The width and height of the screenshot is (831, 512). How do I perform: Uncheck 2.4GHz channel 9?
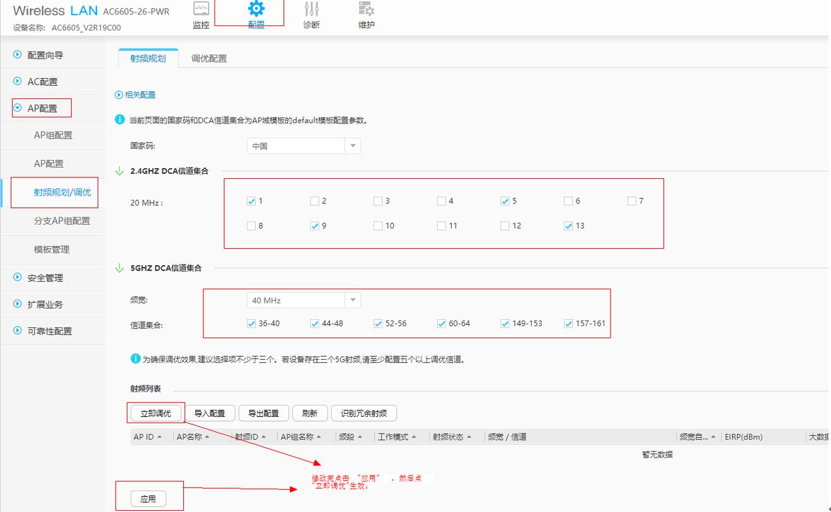click(314, 225)
